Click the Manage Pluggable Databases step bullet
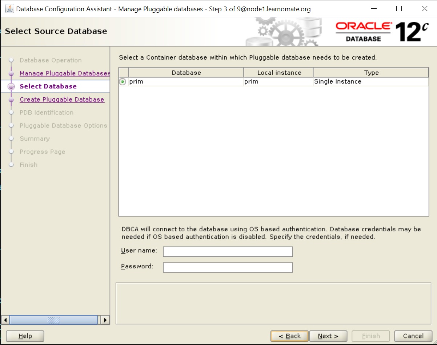 pyautogui.click(x=11, y=73)
